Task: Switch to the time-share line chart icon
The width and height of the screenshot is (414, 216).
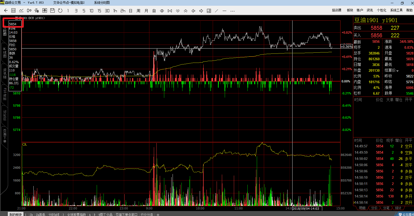Action: point(21,11)
